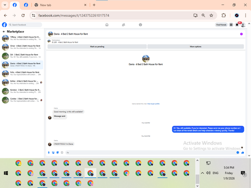
Task: Click the browser Forward arrow
Action: (x=14, y=16)
